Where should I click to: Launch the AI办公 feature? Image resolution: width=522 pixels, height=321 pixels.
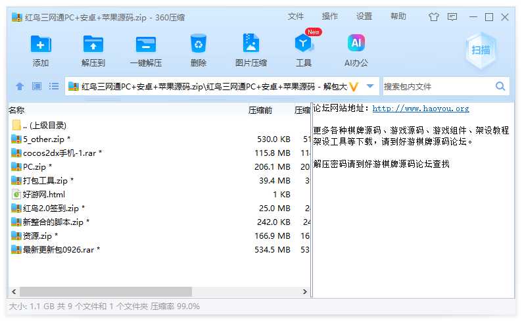(x=356, y=43)
